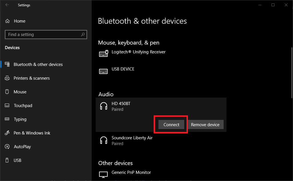Viewport: 293px width, 181px height.
Task: Click the Audio section heading
Action: [106, 94]
